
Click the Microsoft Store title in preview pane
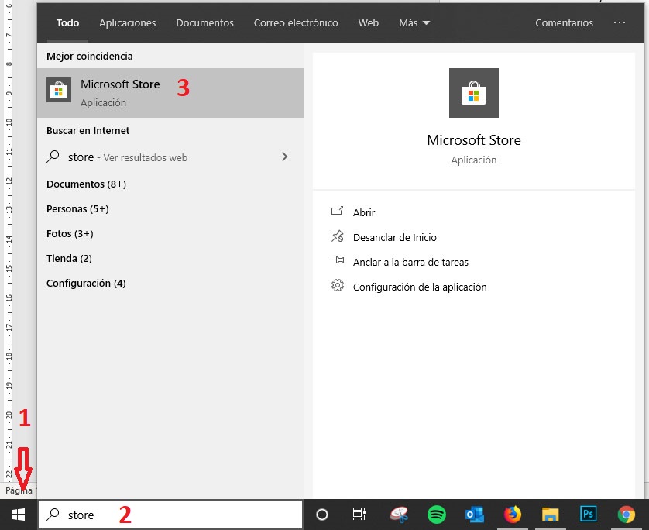pos(473,140)
